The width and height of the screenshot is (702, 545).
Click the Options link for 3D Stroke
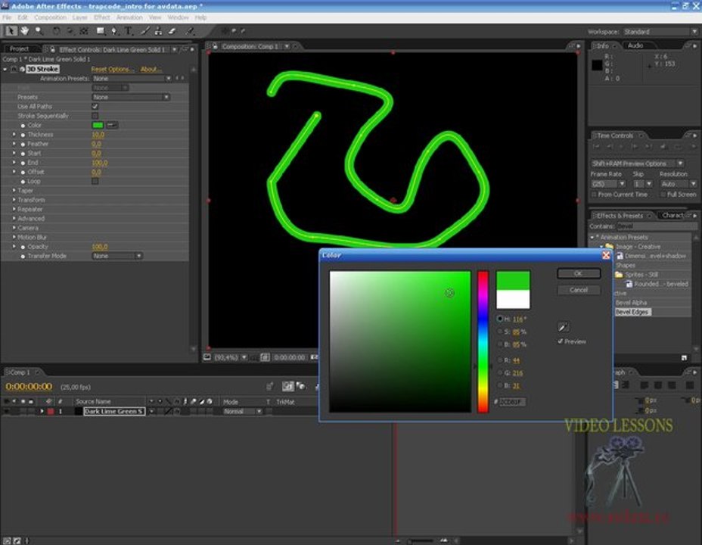click(x=120, y=69)
